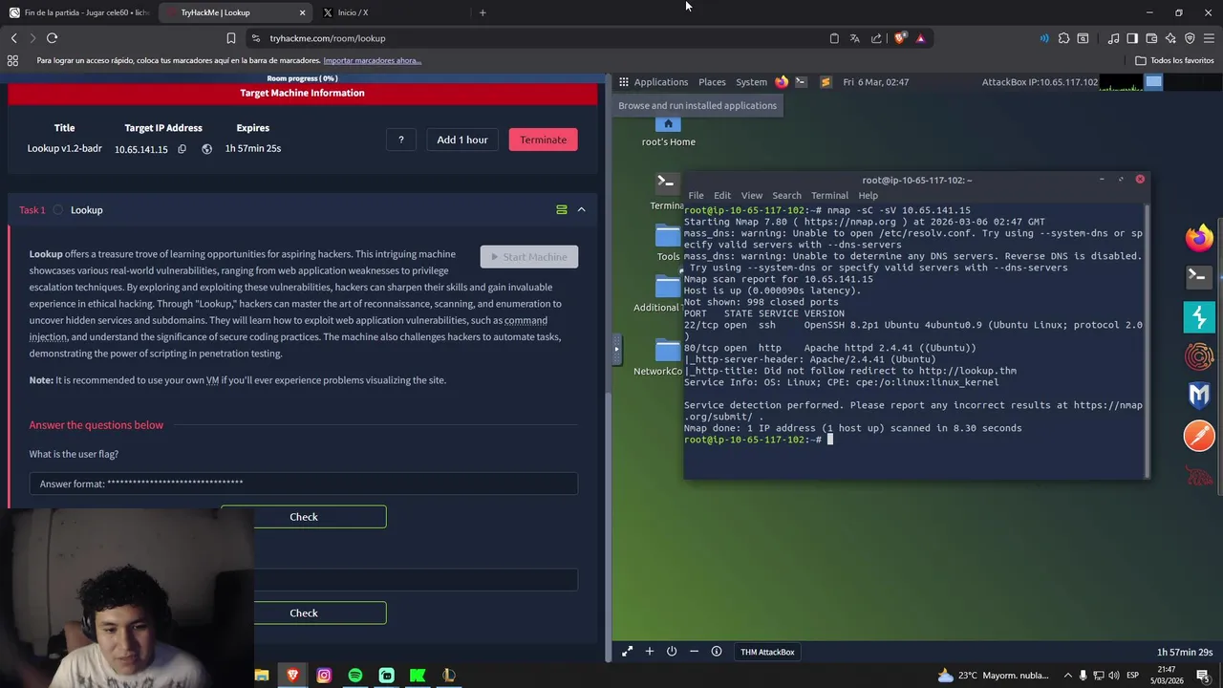Viewport: 1223px width, 688px height.
Task: Click the AttackBox plus icon
Action: click(650, 652)
